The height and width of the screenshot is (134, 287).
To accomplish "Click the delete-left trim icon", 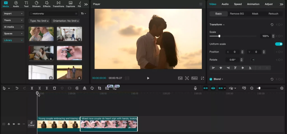I will coord(39,88).
